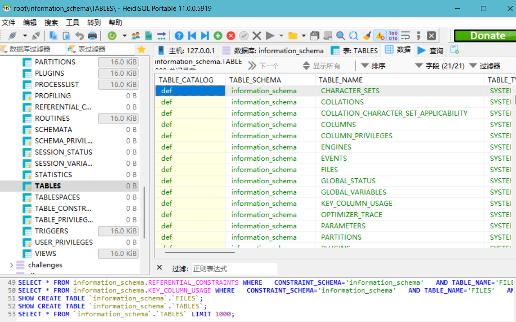The width and height of the screenshot is (516, 322).
Task: Go to first row icon
Action: tap(192, 36)
